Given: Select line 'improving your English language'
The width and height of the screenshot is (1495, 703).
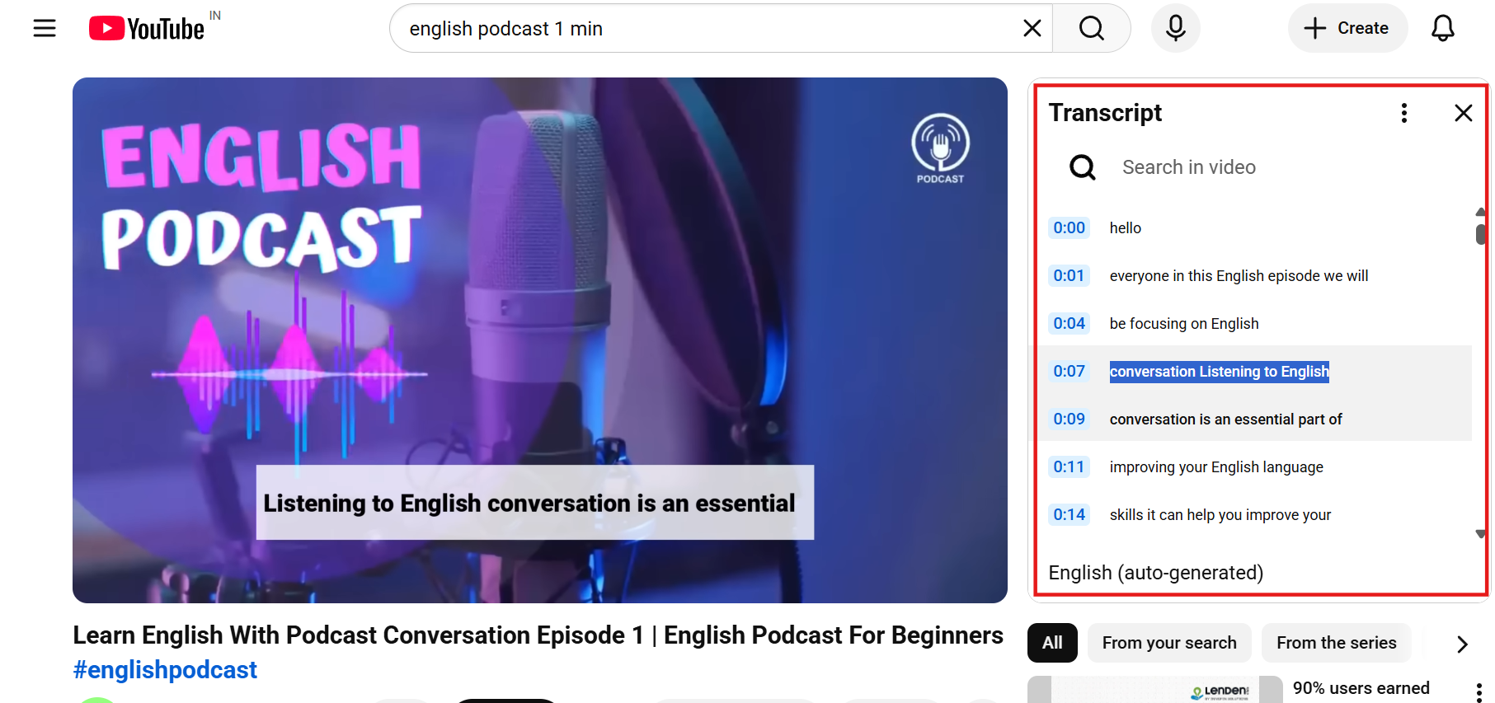Looking at the screenshot, I should click(1216, 467).
